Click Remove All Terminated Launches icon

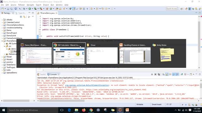(159, 74)
